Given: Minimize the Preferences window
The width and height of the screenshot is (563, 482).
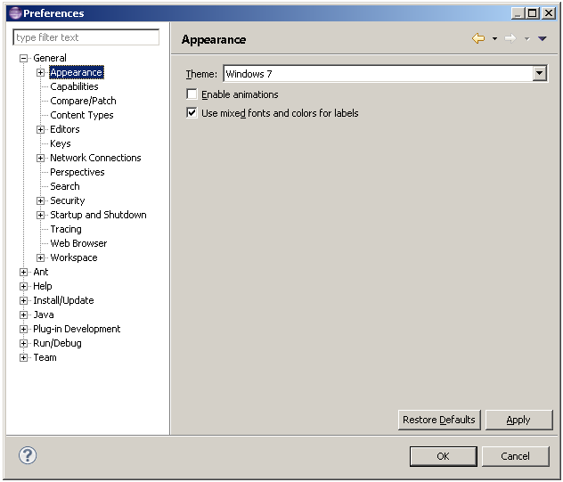Looking at the screenshot, I should click(x=518, y=13).
